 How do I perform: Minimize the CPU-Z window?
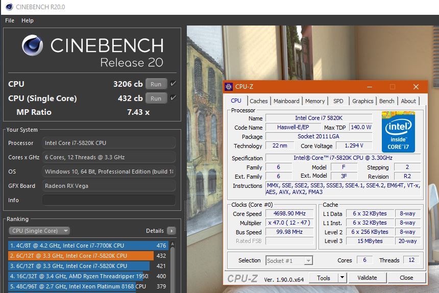tap(370, 87)
